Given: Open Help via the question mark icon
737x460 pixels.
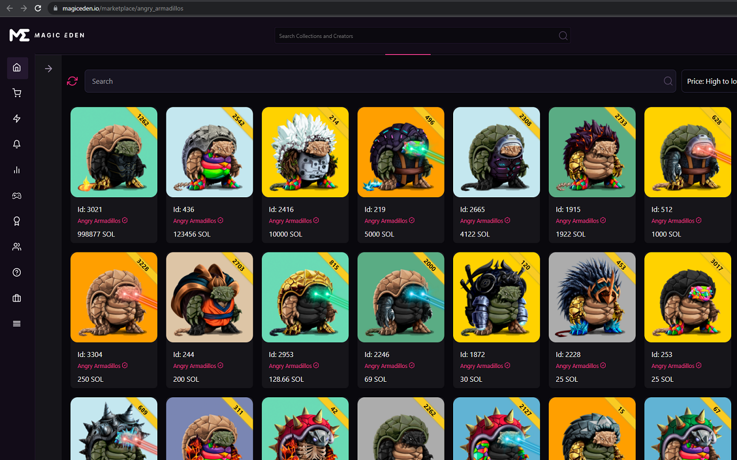Looking at the screenshot, I should pos(17,272).
